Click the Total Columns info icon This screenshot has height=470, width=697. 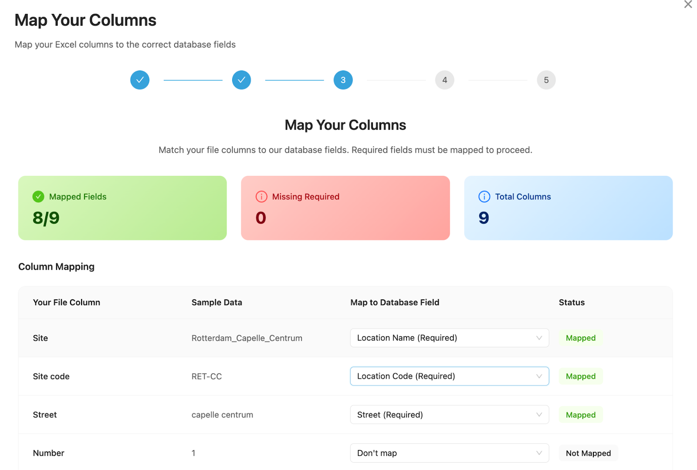pos(484,197)
